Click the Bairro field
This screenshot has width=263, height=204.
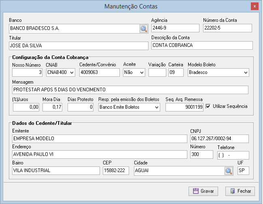(56, 170)
